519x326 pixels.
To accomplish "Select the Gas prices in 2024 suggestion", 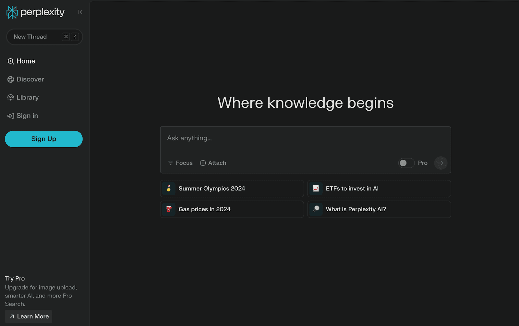I will pos(232,209).
